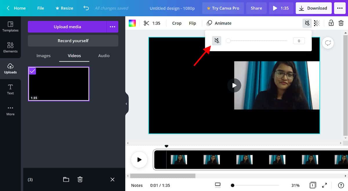The width and height of the screenshot is (348, 191).
Task: Click the lock element icon
Action: tap(331, 23)
